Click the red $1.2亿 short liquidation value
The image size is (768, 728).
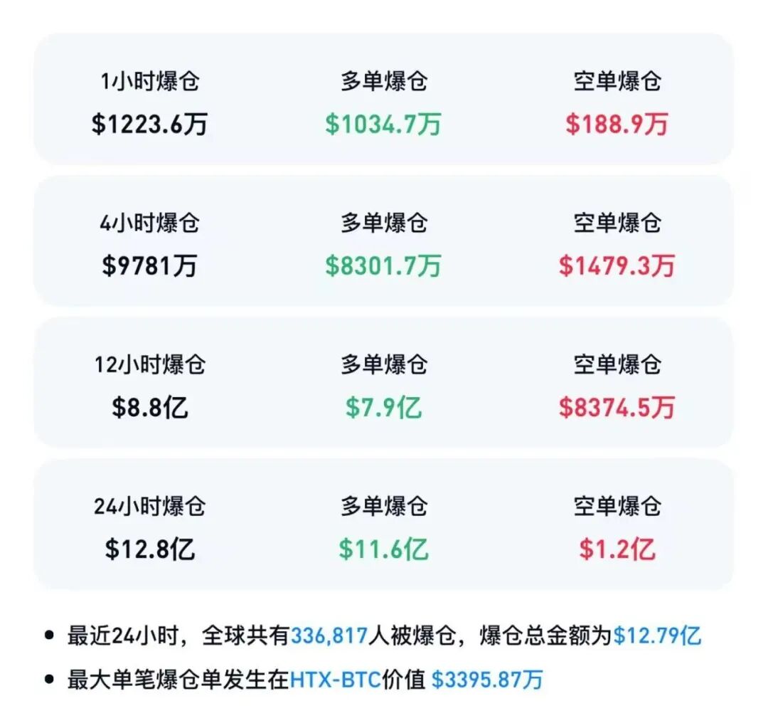(617, 549)
